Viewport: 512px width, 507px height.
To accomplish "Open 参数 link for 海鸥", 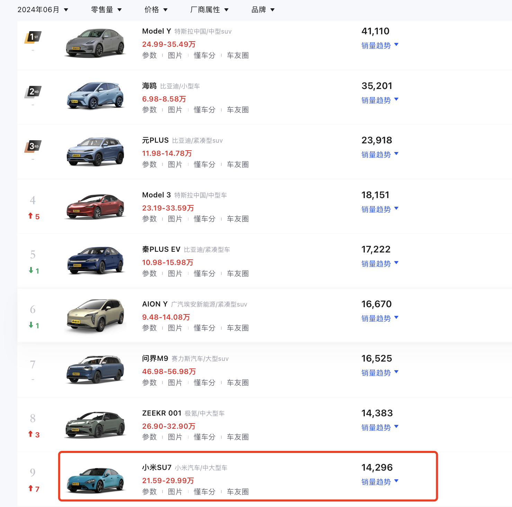I will pyautogui.click(x=149, y=110).
